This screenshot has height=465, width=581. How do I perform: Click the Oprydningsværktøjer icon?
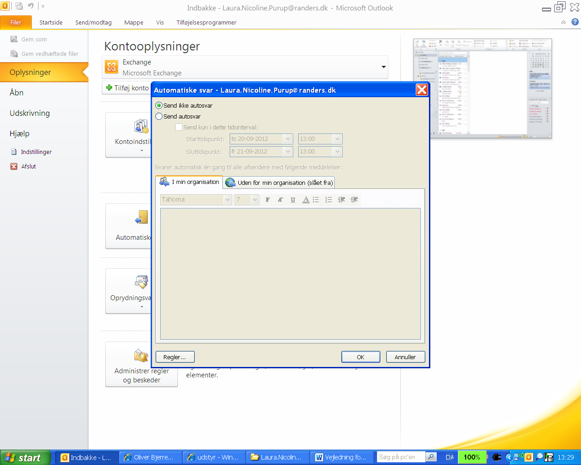coord(141,282)
